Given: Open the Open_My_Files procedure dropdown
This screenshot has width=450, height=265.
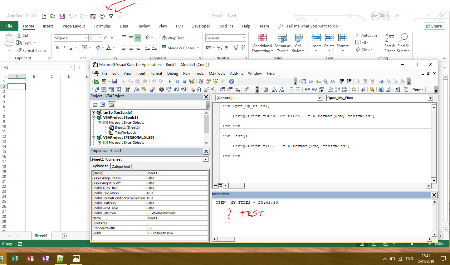Looking at the screenshot, I should coord(431,98).
